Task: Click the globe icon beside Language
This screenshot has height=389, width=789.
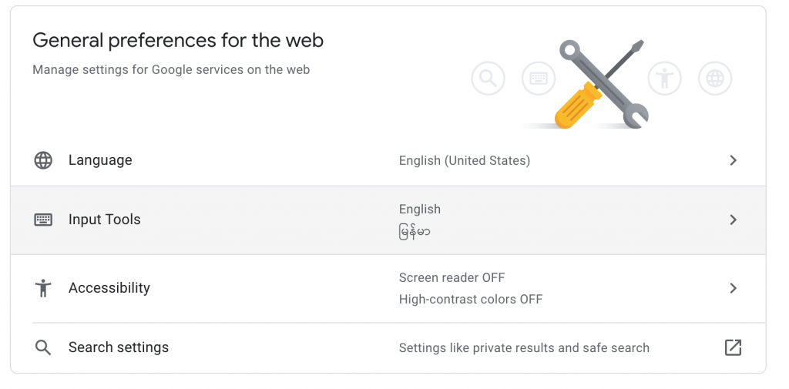Action: pyautogui.click(x=43, y=160)
